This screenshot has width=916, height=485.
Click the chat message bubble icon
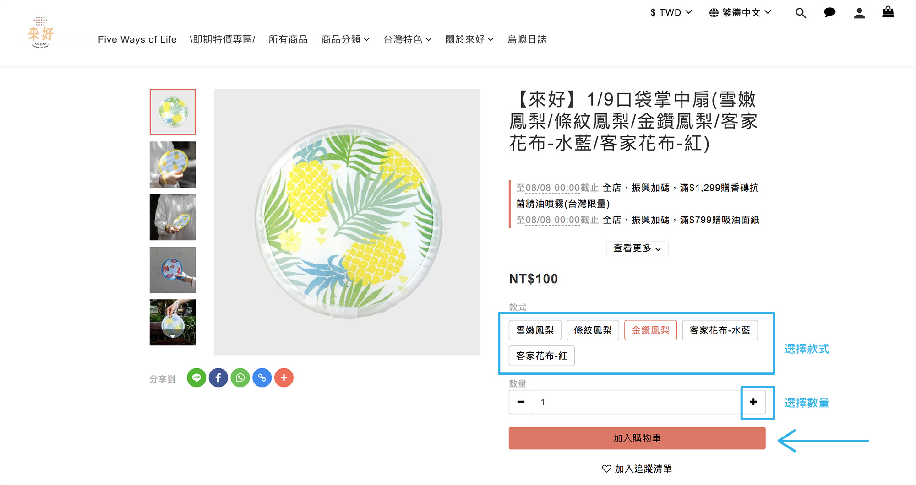tap(829, 13)
